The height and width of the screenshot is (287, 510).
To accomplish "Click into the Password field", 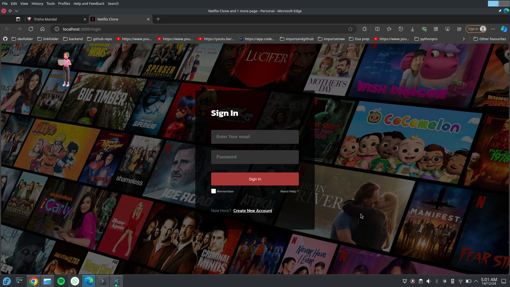I will 255,157.
